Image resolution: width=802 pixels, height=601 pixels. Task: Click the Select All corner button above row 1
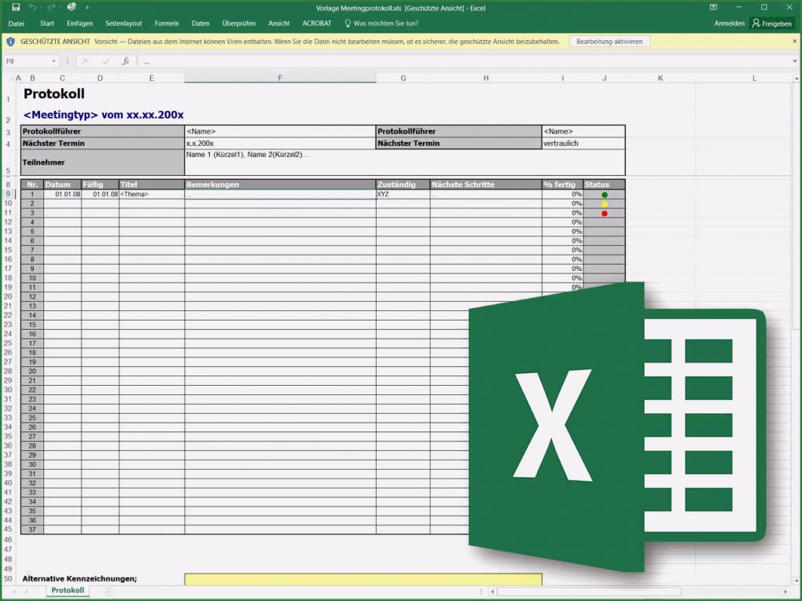coord(9,78)
